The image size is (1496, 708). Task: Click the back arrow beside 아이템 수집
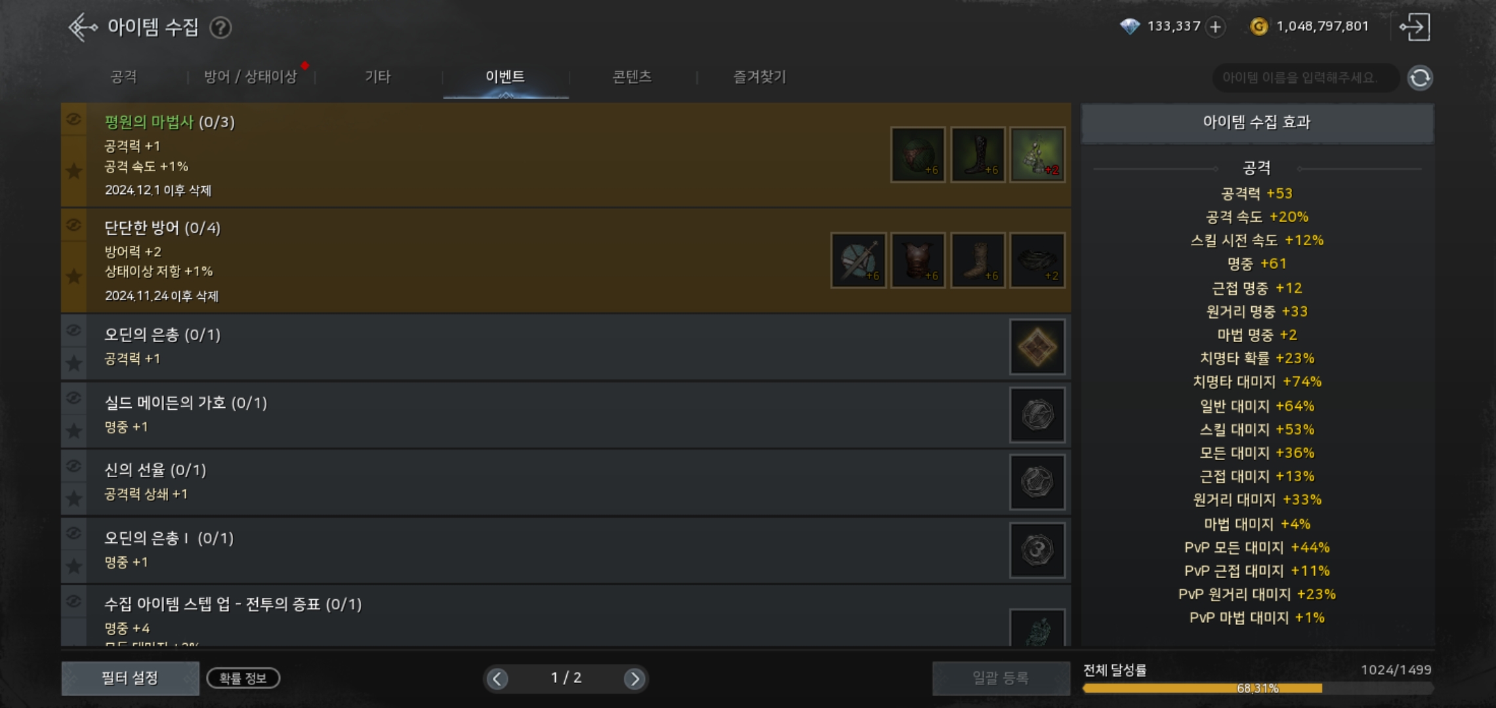click(x=83, y=27)
